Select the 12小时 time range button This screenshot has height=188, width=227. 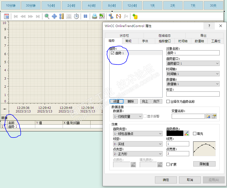[132, 6]
